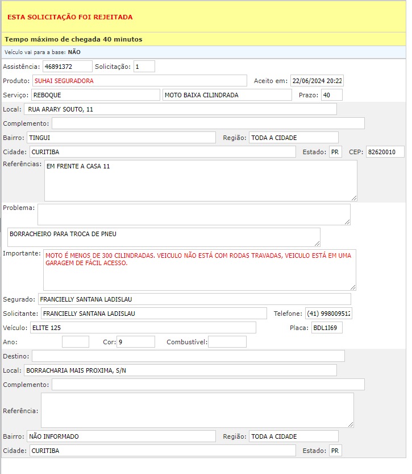Click the red Importante notes text area
The height and width of the screenshot is (474, 412).
pos(199,269)
